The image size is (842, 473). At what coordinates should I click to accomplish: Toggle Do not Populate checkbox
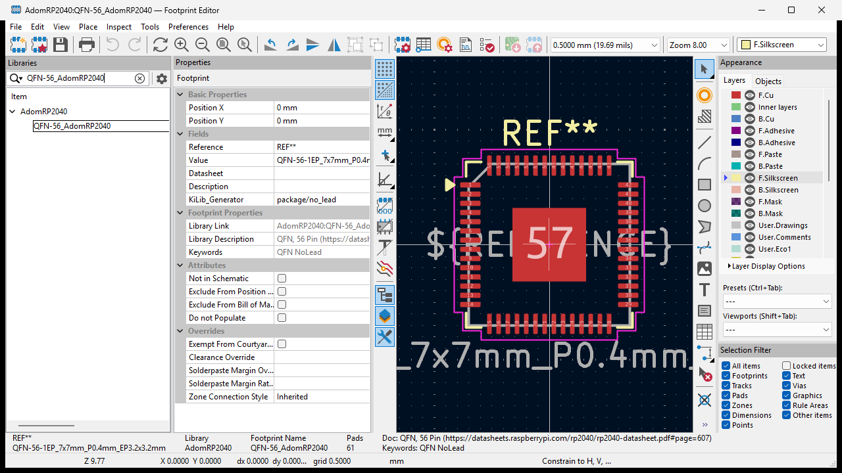282,318
